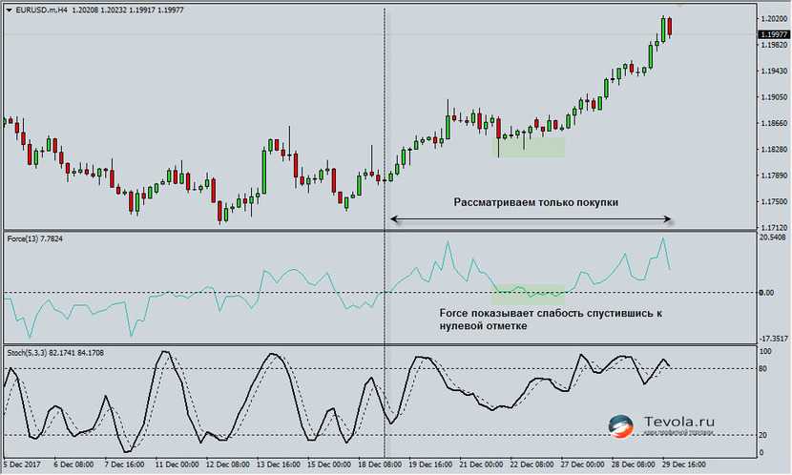The width and height of the screenshot is (792, 475).
Task: Click the current price label 1.19977
Action: (772, 34)
